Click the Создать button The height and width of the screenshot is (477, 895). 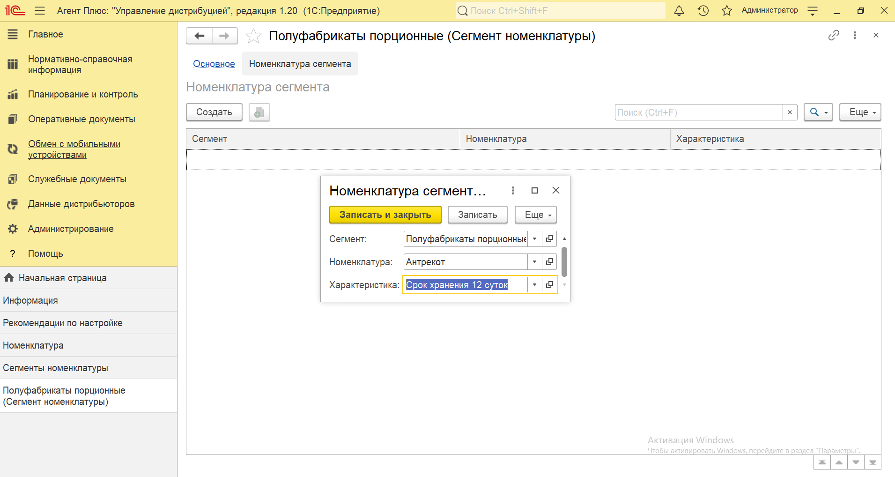click(x=214, y=112)
